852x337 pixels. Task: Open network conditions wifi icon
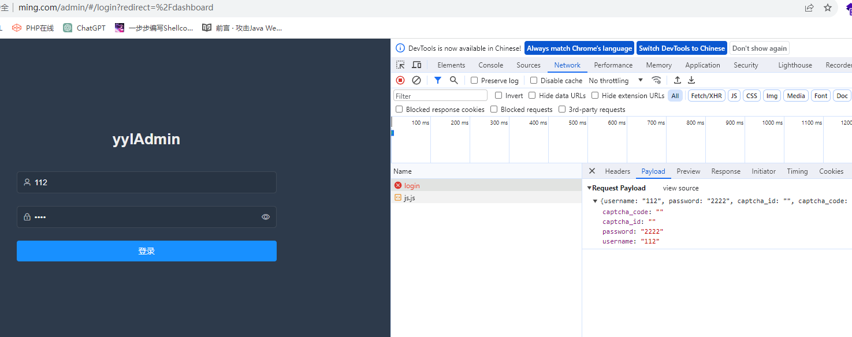click(x=656, y=80)
